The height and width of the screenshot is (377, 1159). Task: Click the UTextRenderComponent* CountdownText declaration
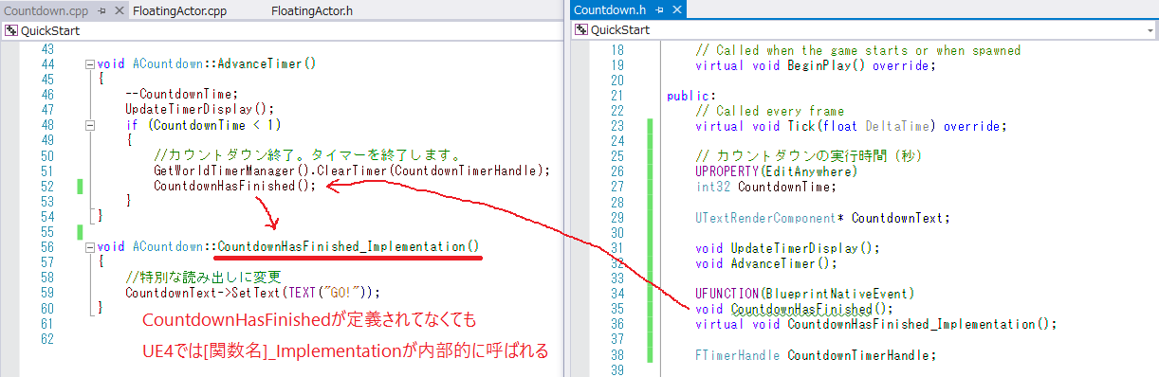[822, 218]
